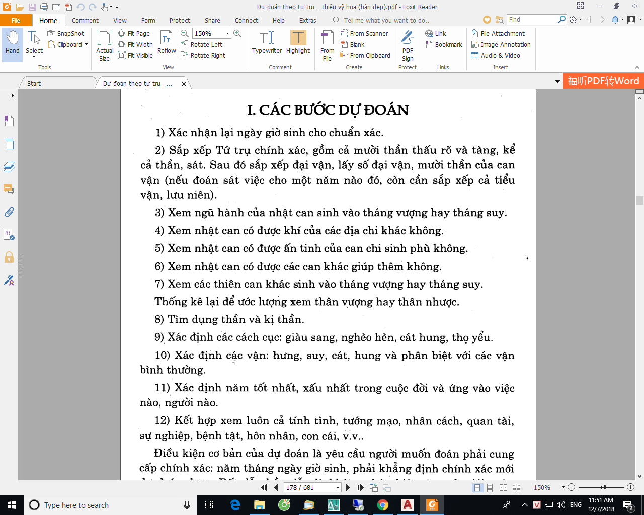The width and height of the screenshot is (644, 515).
Task: Open the bookmarks panel in left sidebar
Action: [x=9, y=121]
